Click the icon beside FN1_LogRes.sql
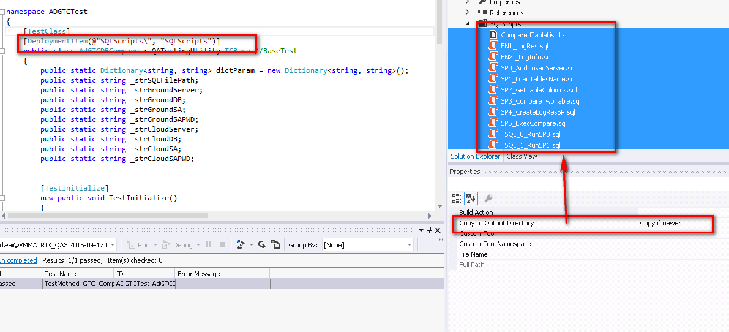Viewport: 729px width, 332px height. (x=494, y=45)
